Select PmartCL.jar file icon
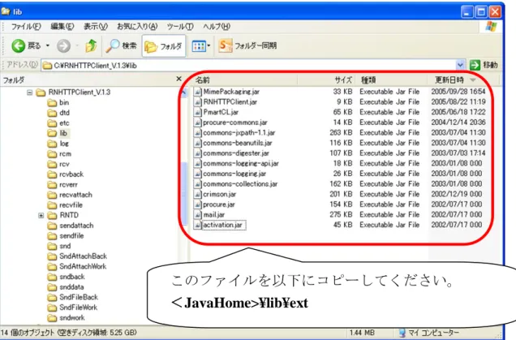 pos(197,112)
